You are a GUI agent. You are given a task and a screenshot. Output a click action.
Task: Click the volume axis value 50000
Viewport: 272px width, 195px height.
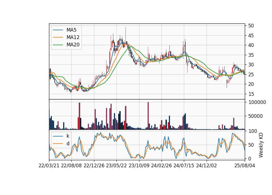tap(255, 116)
